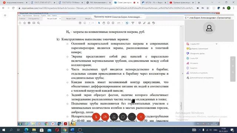Viewport: 237px width, 133px height.
Task: Turn on the camera in Webex controls
Action: click(105, 117)
